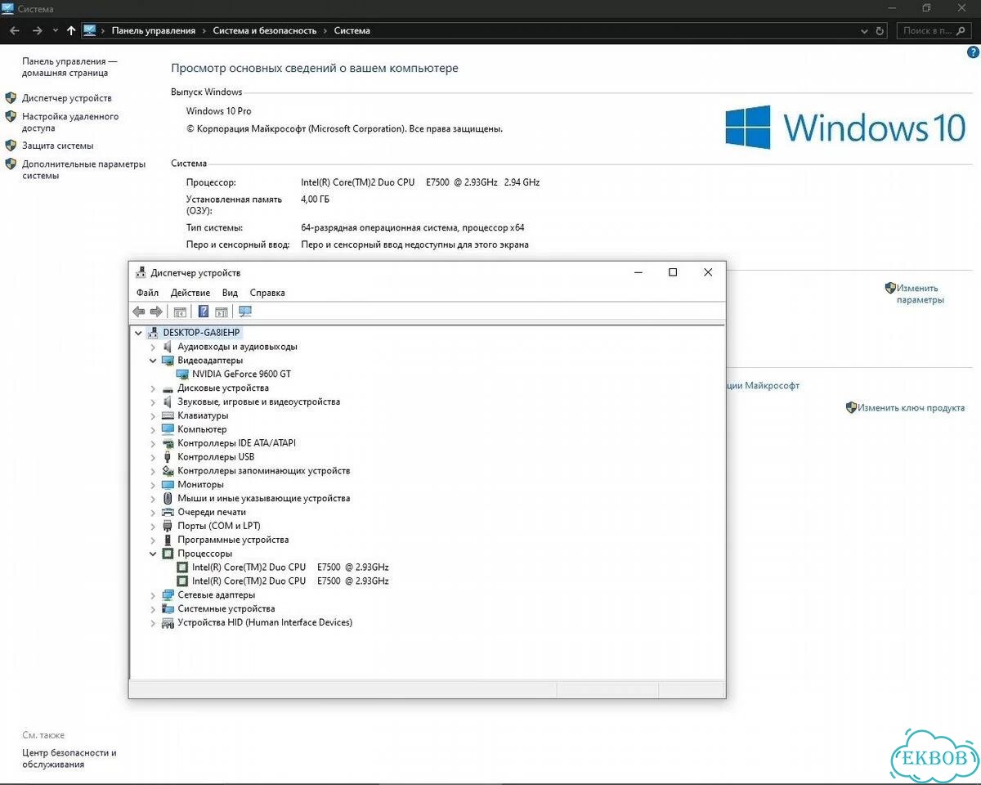
Task: Expand the Программные устройства category
Action: click(x=153, y=540)
